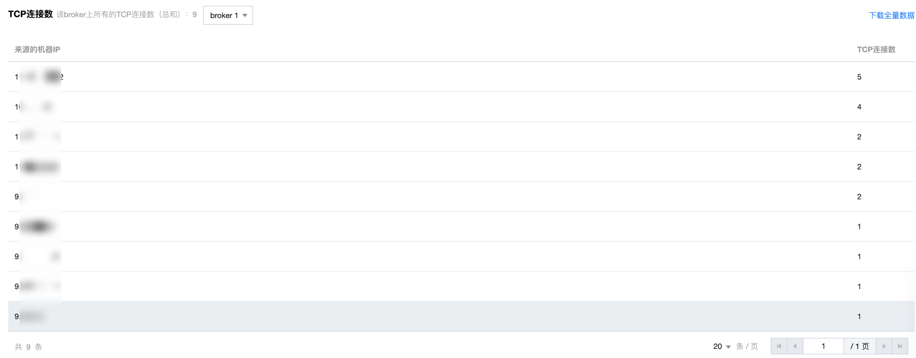Click the broker TCP total summary text
Viewport: 916px width, 358px height.
[x=126, y=15]
